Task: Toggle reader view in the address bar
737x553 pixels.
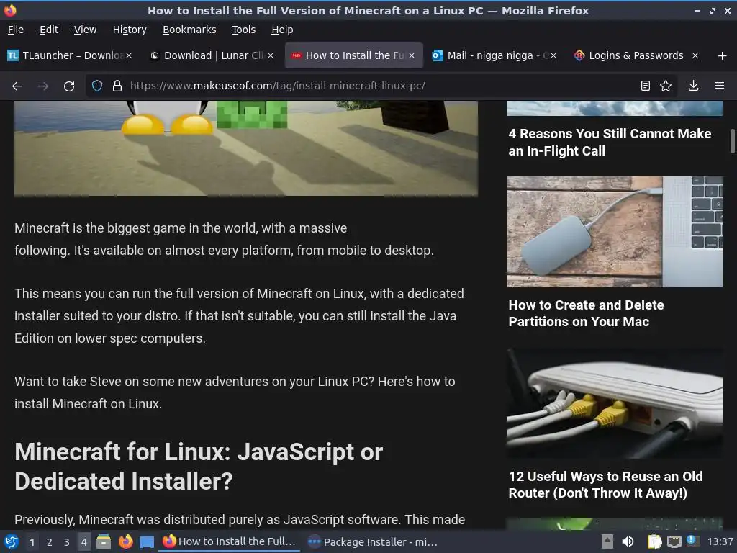Action: click(x=646, y=86)
